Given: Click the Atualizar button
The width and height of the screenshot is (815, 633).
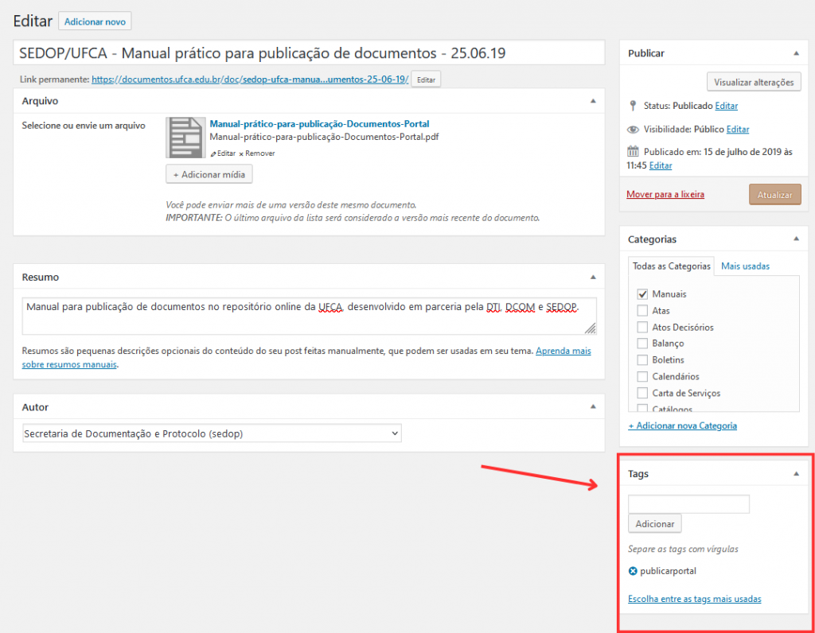Looking at the screenshot, I should coord(774,195).
